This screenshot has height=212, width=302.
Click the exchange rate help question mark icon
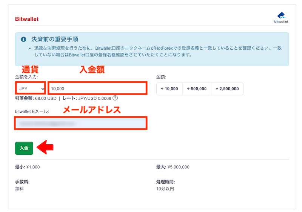tap(115, 98)
